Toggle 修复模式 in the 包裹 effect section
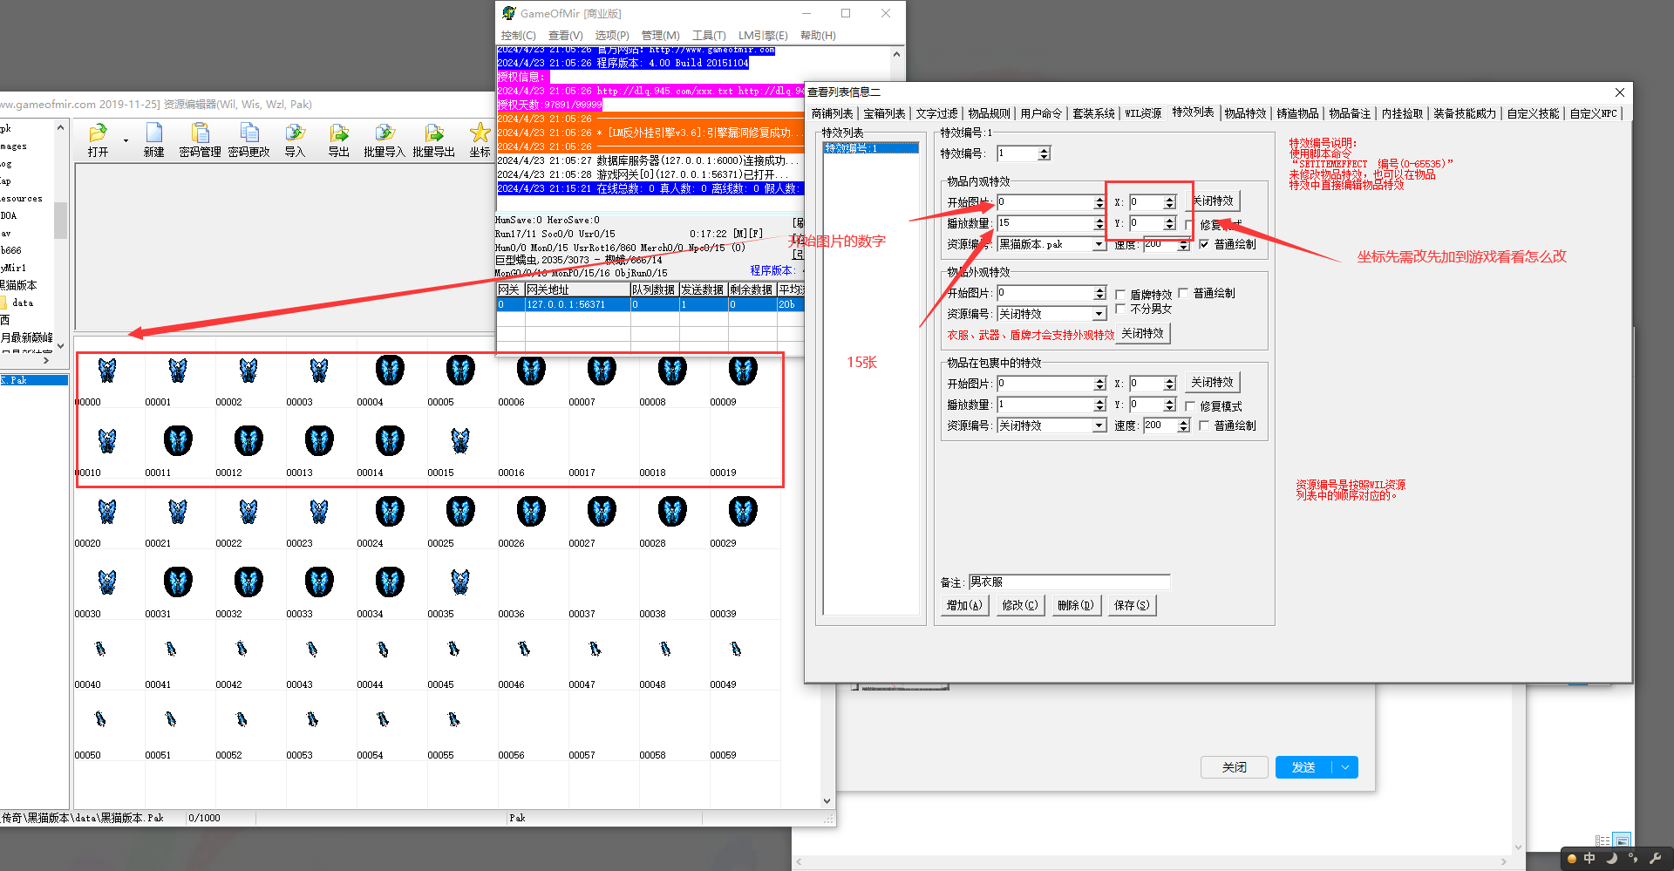This screenshot has width=1674, height=871. coord(1190,406)
